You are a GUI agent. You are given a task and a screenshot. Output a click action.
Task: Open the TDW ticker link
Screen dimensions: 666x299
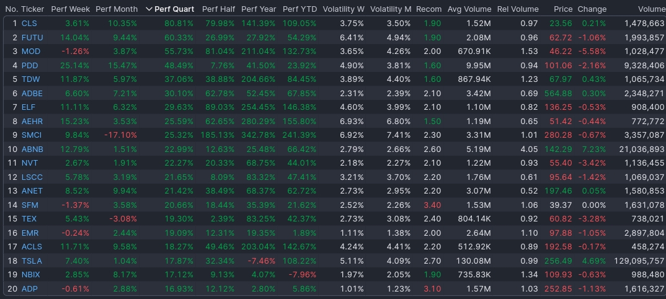pyautogui.click(x=30, y=79)
